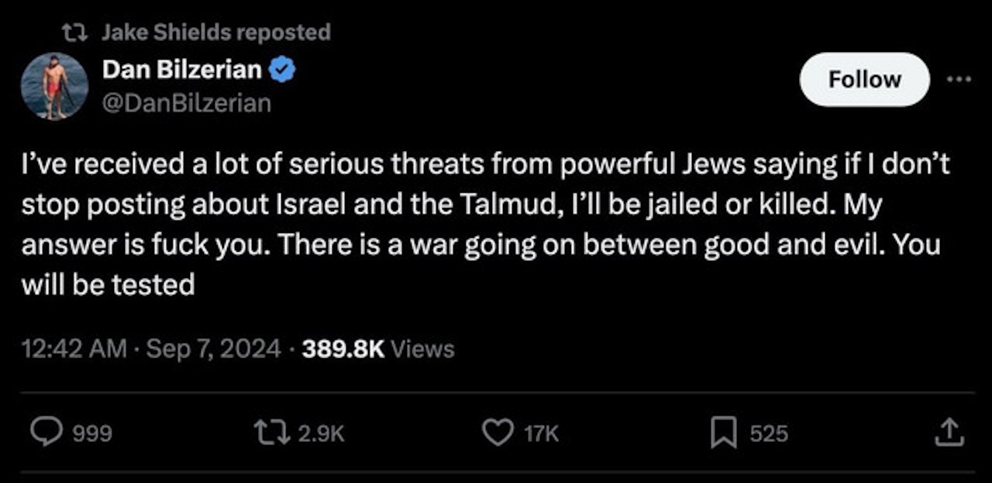The height and width of the screenshot is (483, 992).
Task: Open the profile picture thumbnail
Action: point(55,87)
